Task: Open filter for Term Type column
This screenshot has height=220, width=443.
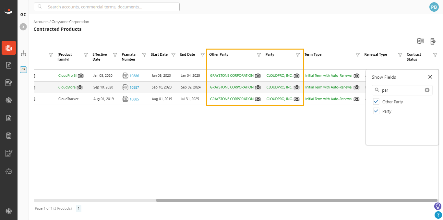Action: click(x=357, y=55)
